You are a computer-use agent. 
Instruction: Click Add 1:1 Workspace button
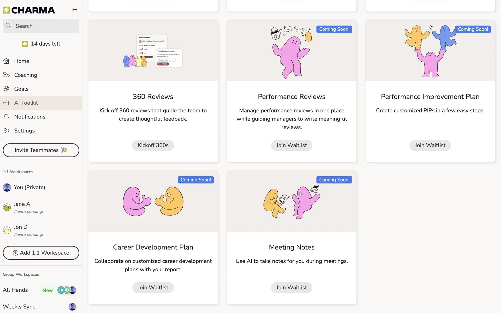(41, 253)
